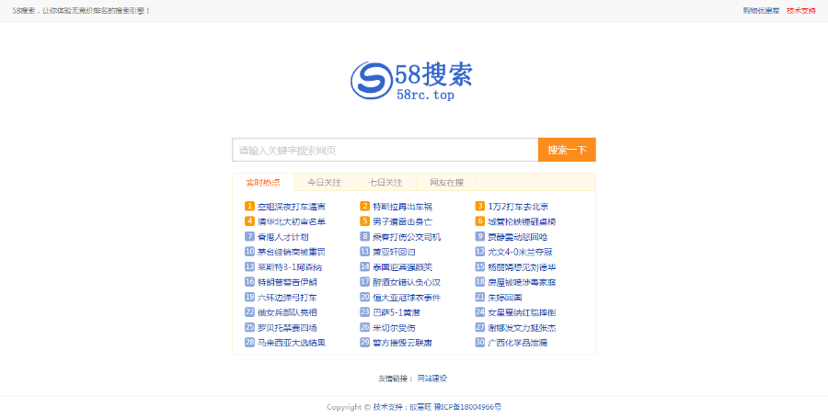Select the 实时热点 tab
The image size is (828, 418).
click(x=262, y=182)
